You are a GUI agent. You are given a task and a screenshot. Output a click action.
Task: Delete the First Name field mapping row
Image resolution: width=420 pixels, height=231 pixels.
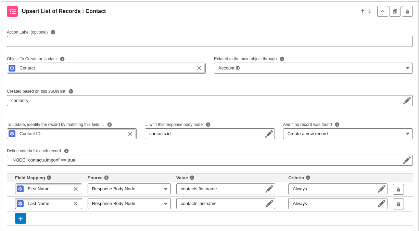pyautogui.click(x=398, y=189)
